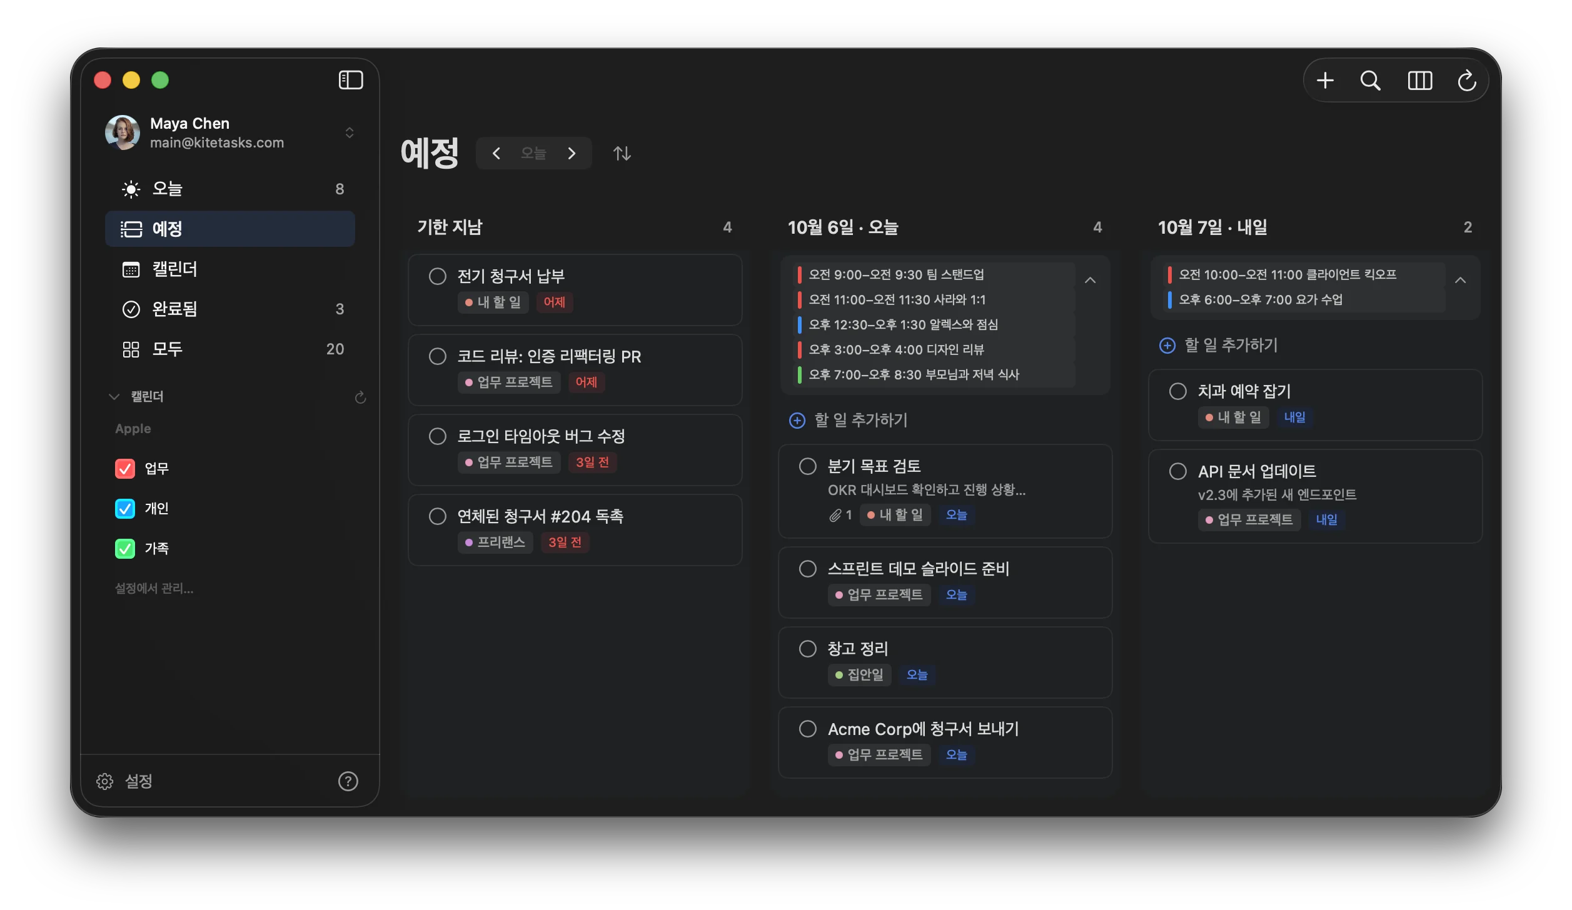Complete task 전기 청구서 납부
The height and width of the screenshot is (910, 1572).
[437, 276]
